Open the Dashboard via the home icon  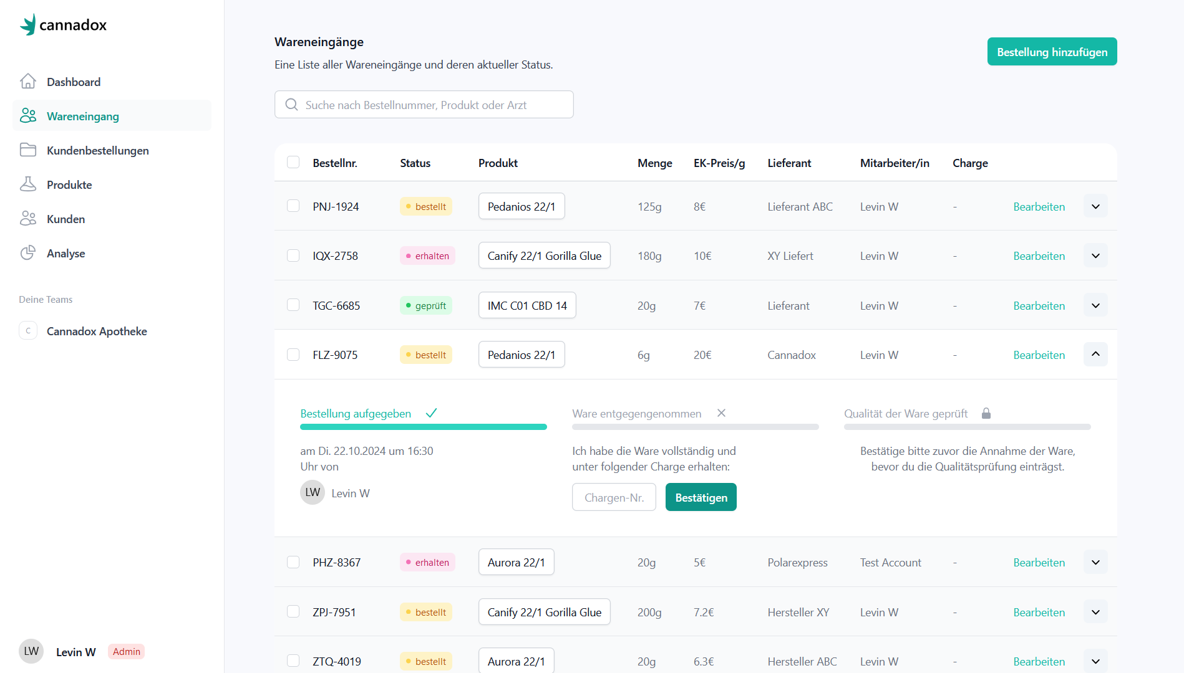tap(28, 81)
